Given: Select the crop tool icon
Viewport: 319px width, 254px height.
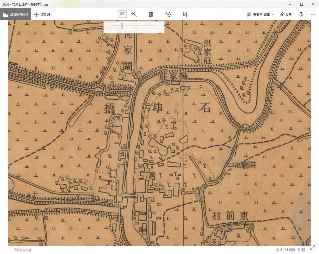Looking at the screenshot, I should click(185, 14).
